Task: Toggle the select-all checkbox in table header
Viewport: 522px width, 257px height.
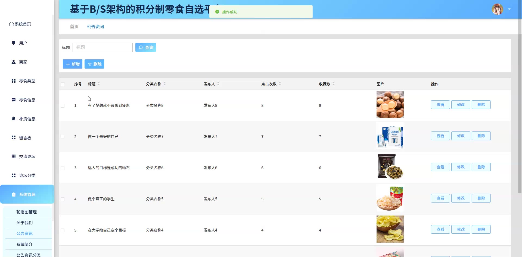Action: (x=63, y=84)
